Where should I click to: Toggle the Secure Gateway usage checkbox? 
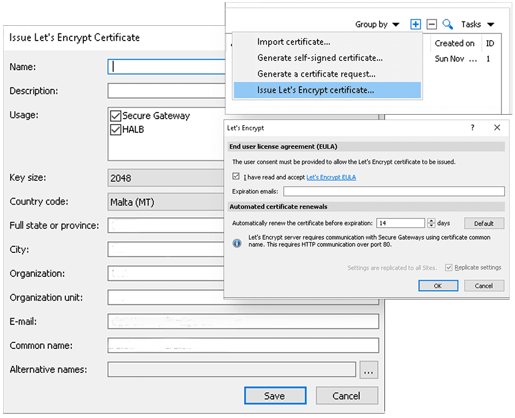(x=116, y=116)
